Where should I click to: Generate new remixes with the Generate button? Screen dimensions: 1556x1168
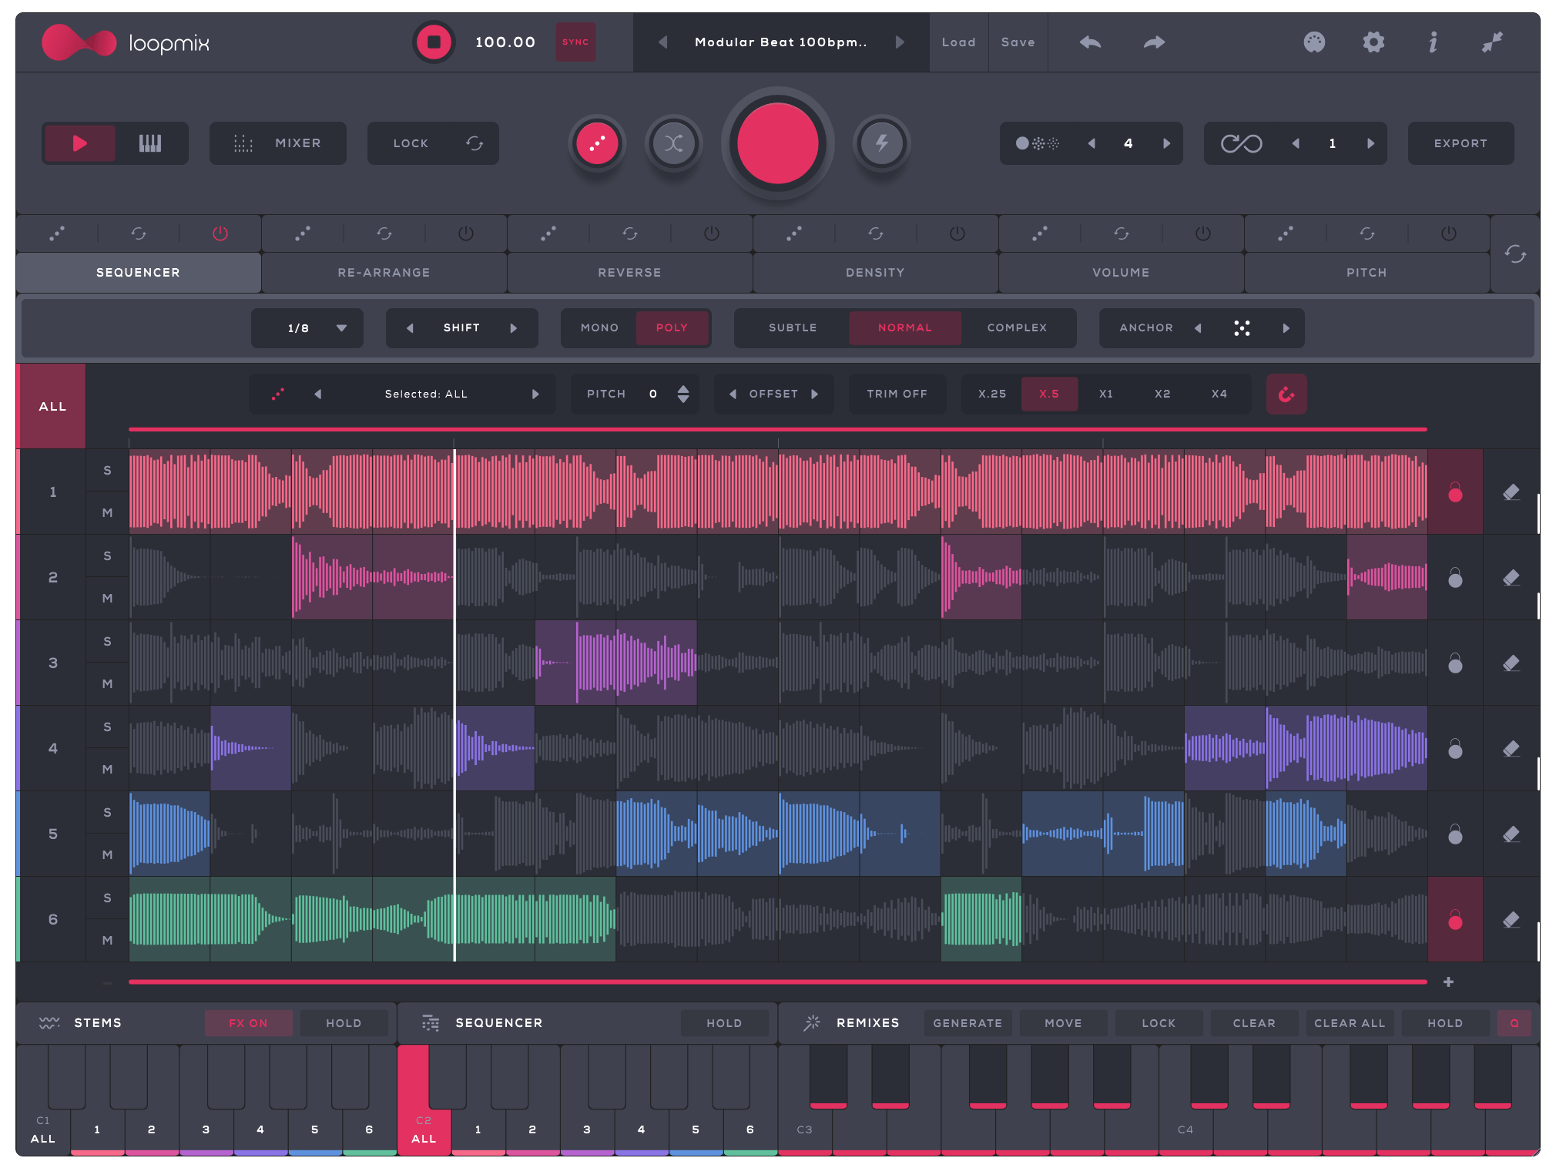tap(967, 1023)
